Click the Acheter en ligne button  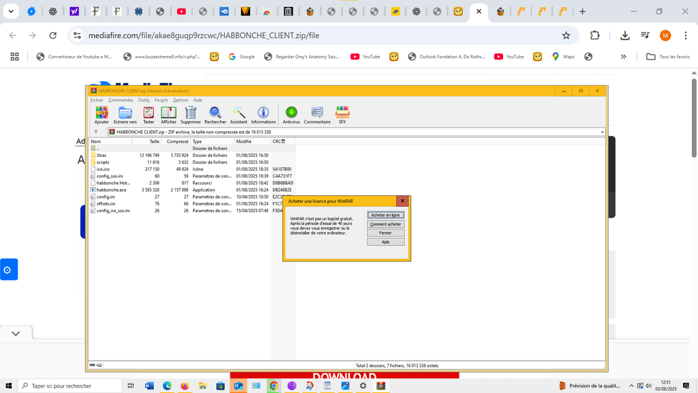coord(386,215)
